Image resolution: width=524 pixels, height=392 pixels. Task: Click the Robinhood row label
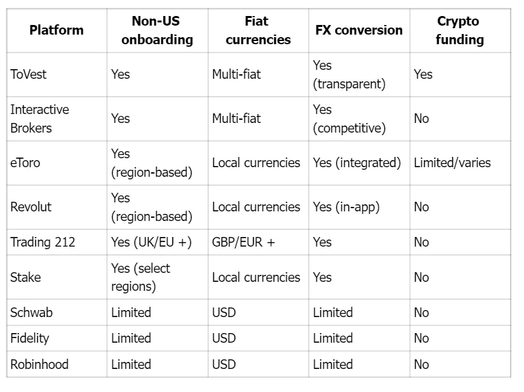(x=39, y=364)
